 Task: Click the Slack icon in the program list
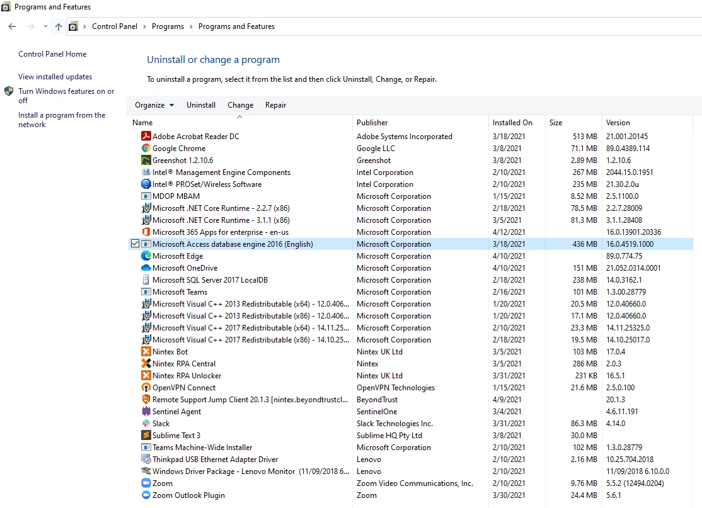(146, 424)
